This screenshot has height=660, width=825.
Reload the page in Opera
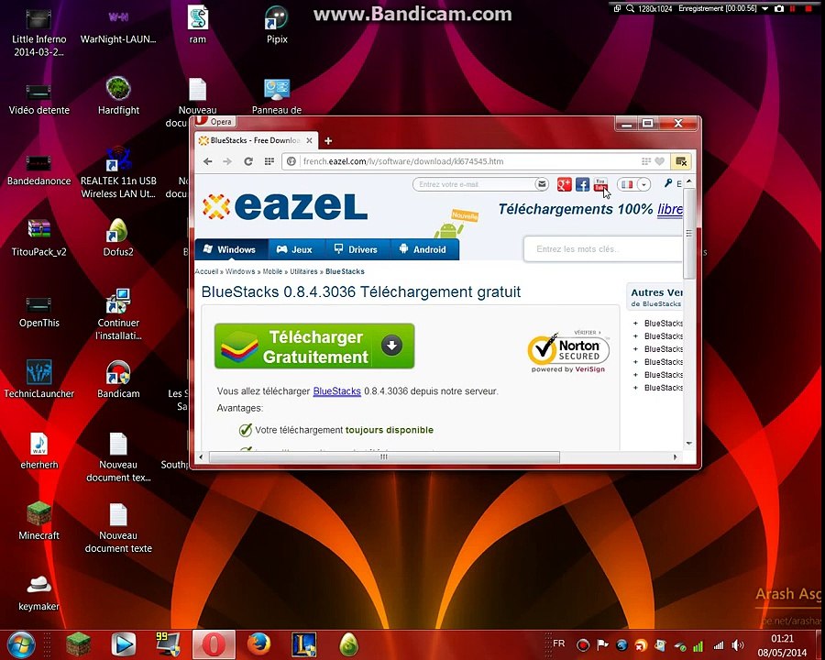pos(248,161)
